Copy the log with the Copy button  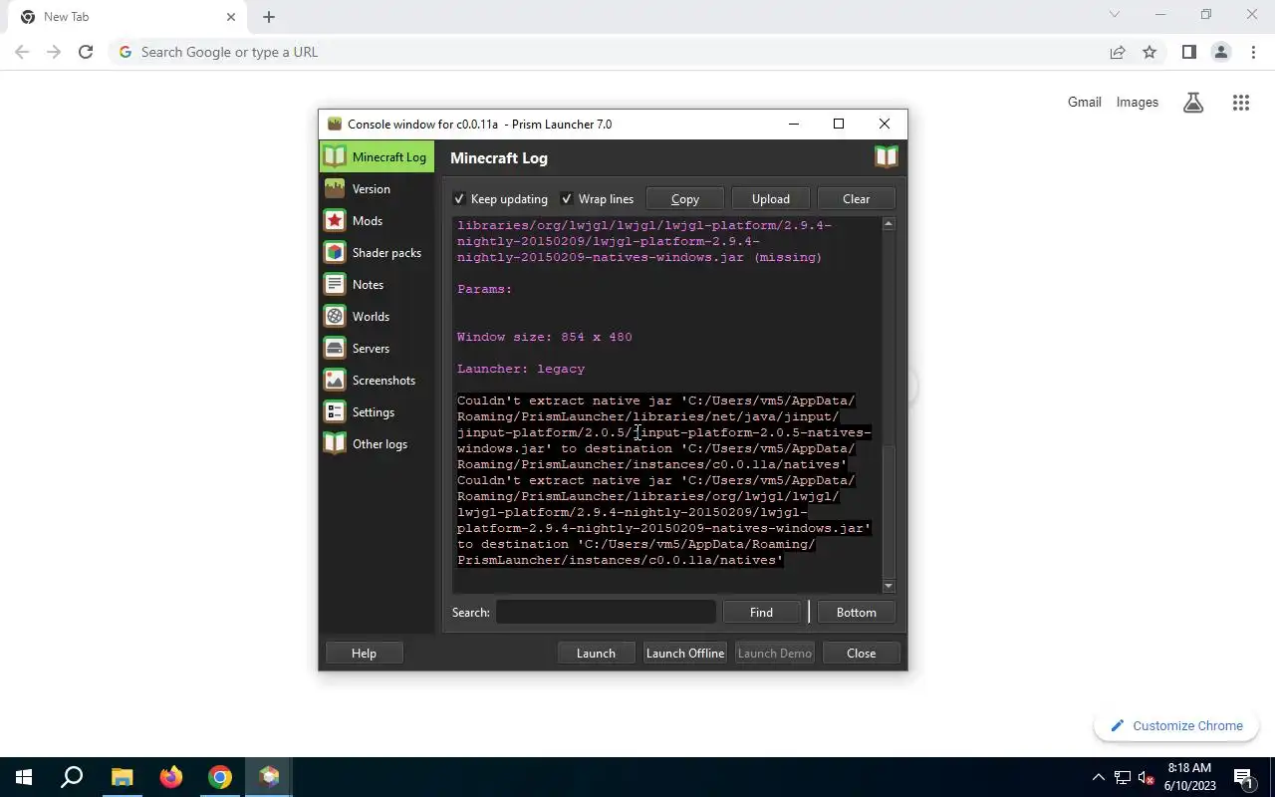[x=684, y=198]
